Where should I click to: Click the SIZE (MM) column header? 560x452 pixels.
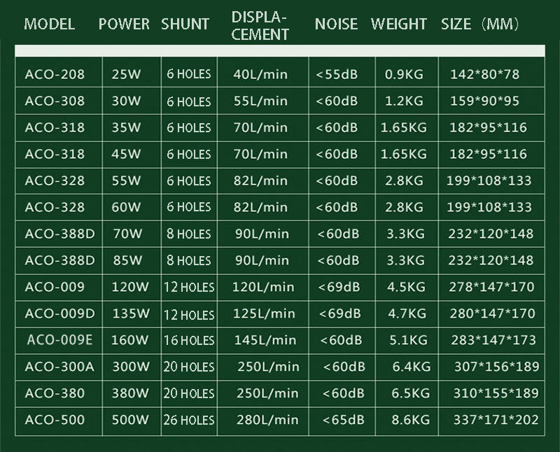tap(480, 24)
